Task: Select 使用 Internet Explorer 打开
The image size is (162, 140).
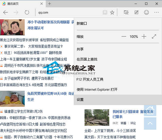Action: (118, 90)
